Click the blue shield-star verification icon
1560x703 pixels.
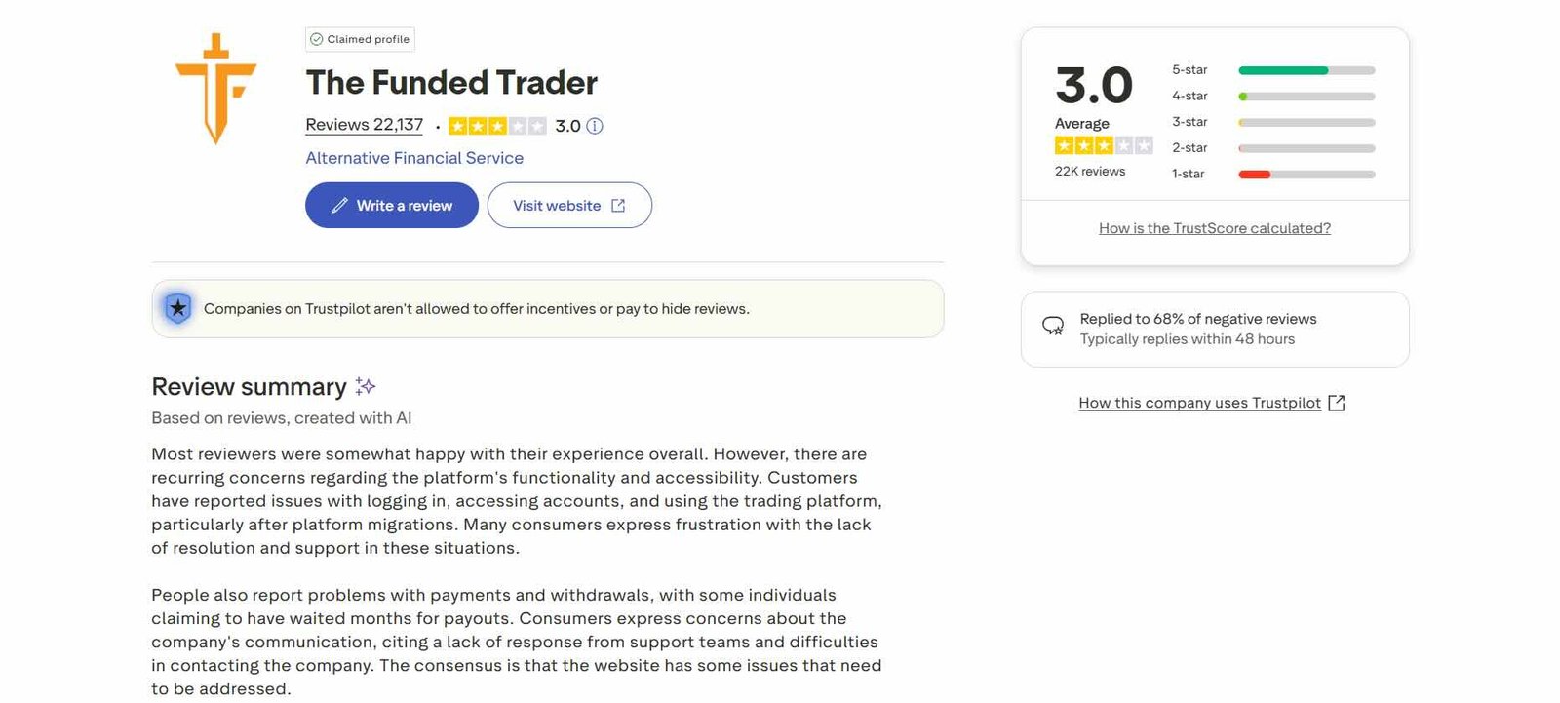[176, 308]
